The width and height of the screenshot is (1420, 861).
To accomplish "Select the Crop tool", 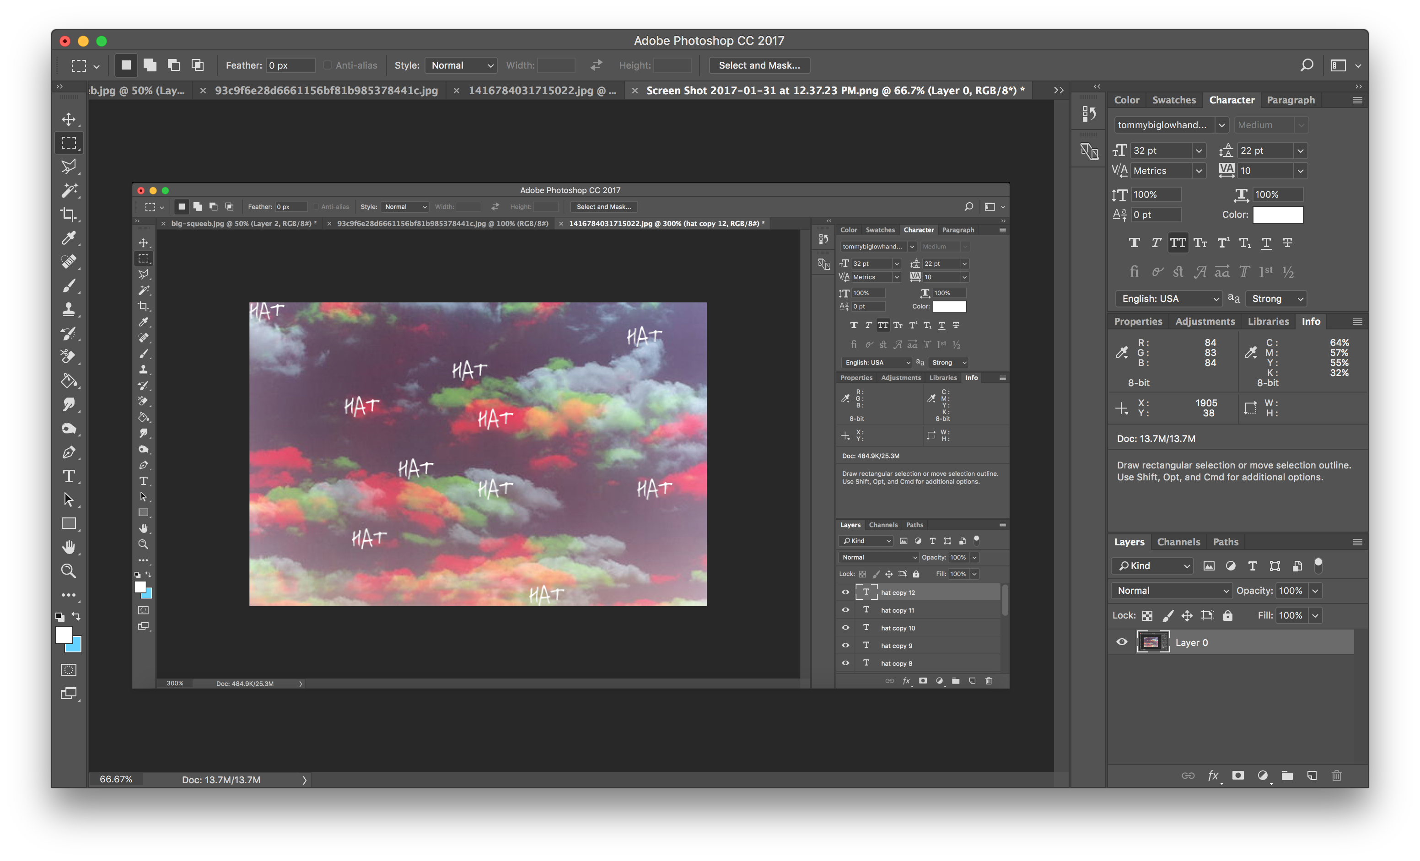I will click(69, 215).
